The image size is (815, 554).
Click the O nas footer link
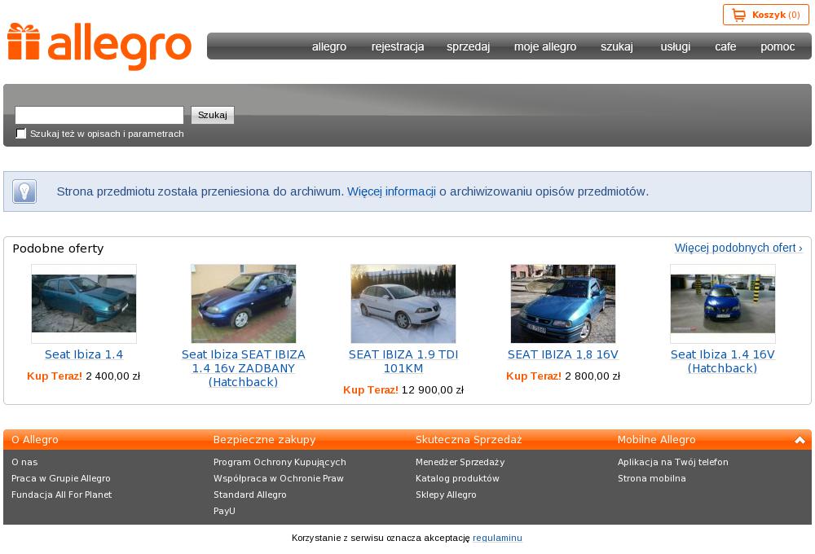[24, 462]
